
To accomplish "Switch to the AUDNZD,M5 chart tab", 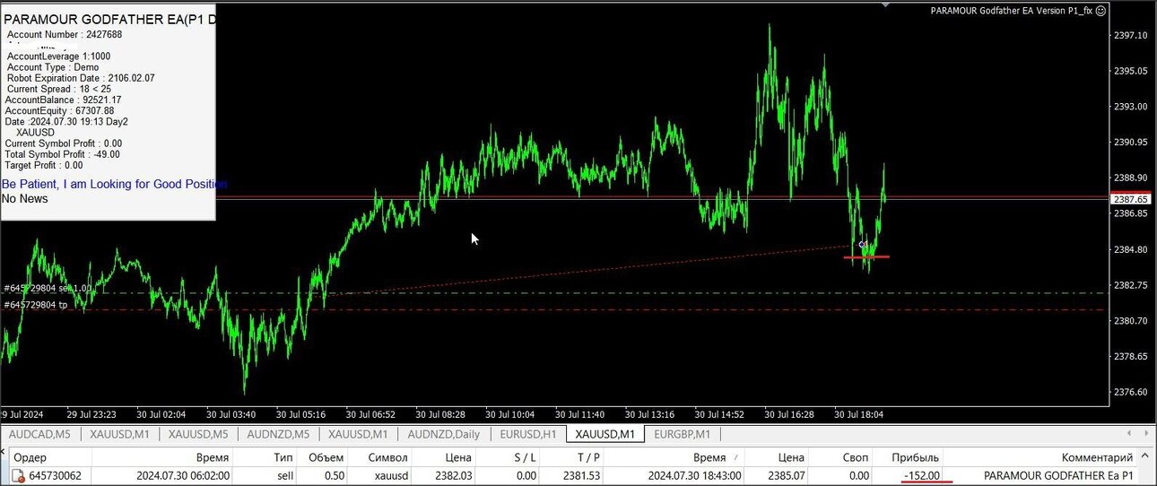I will pos(277,434).
